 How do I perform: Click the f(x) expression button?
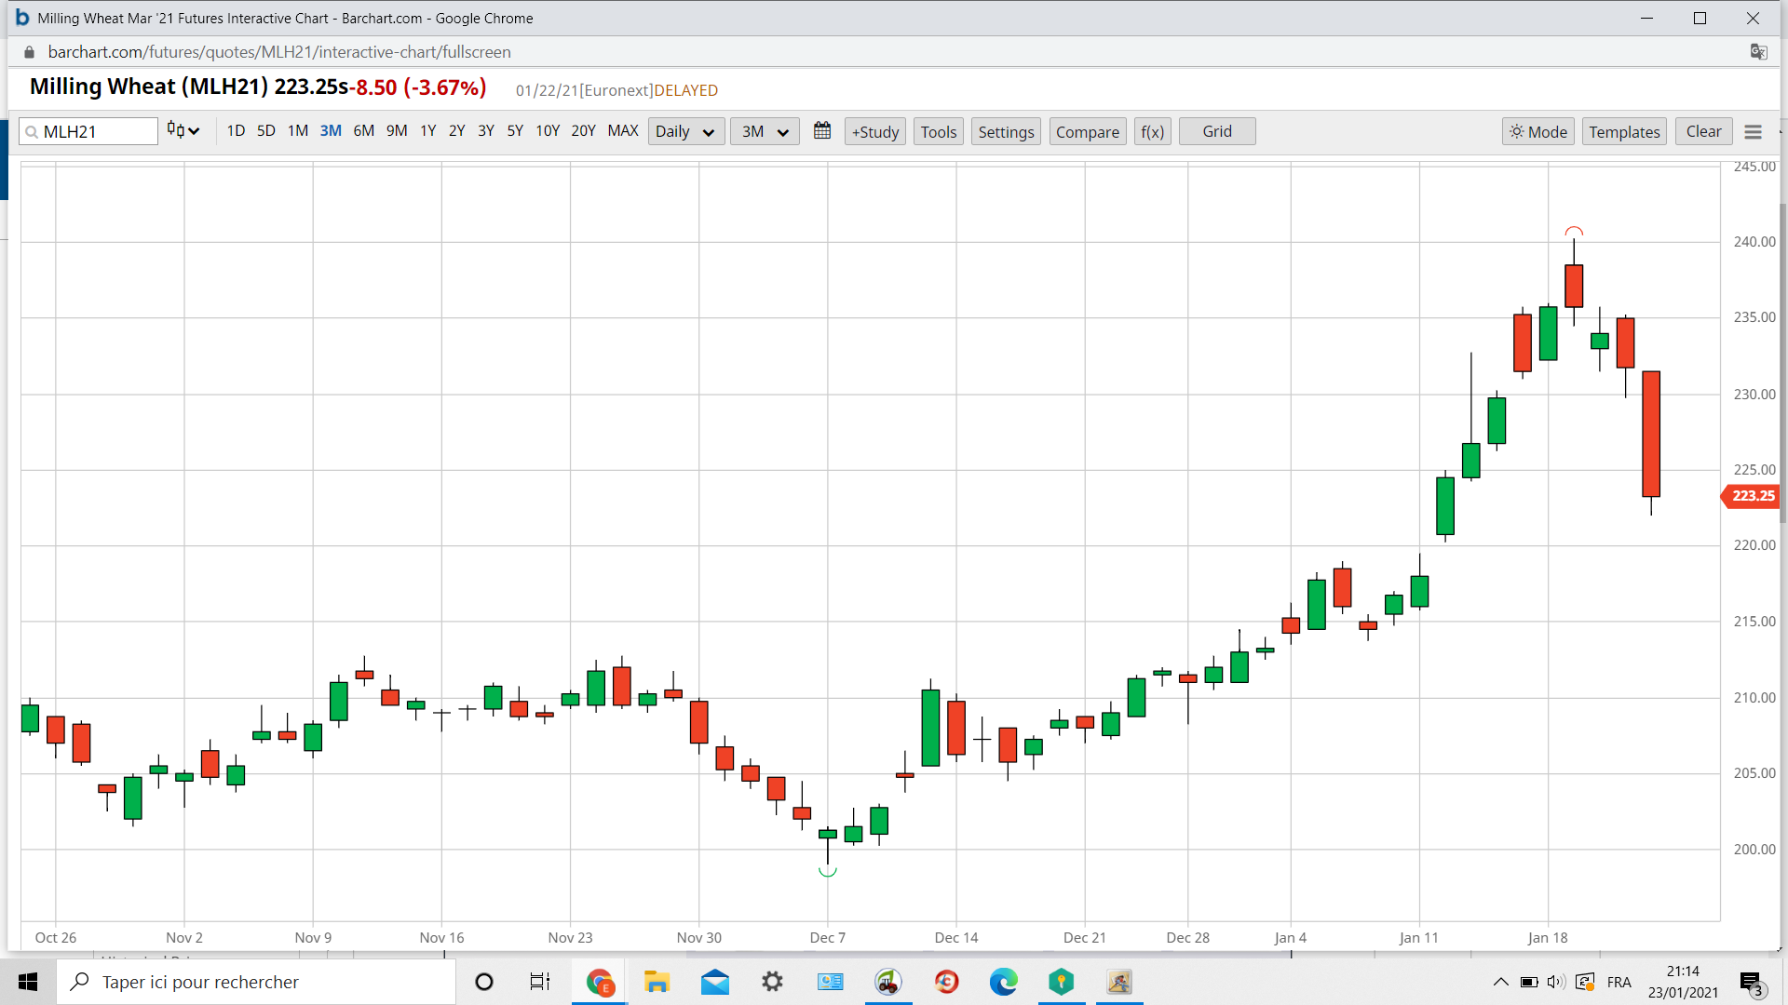click(x=1153, y=131)
